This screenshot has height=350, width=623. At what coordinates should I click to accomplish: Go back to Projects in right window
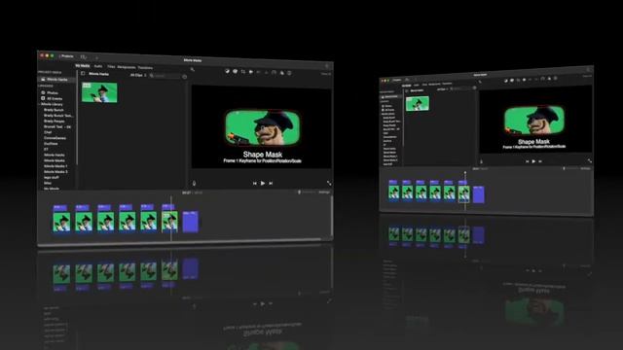coord(396,80)
